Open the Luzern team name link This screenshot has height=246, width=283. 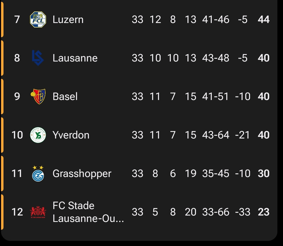[68, 20]
